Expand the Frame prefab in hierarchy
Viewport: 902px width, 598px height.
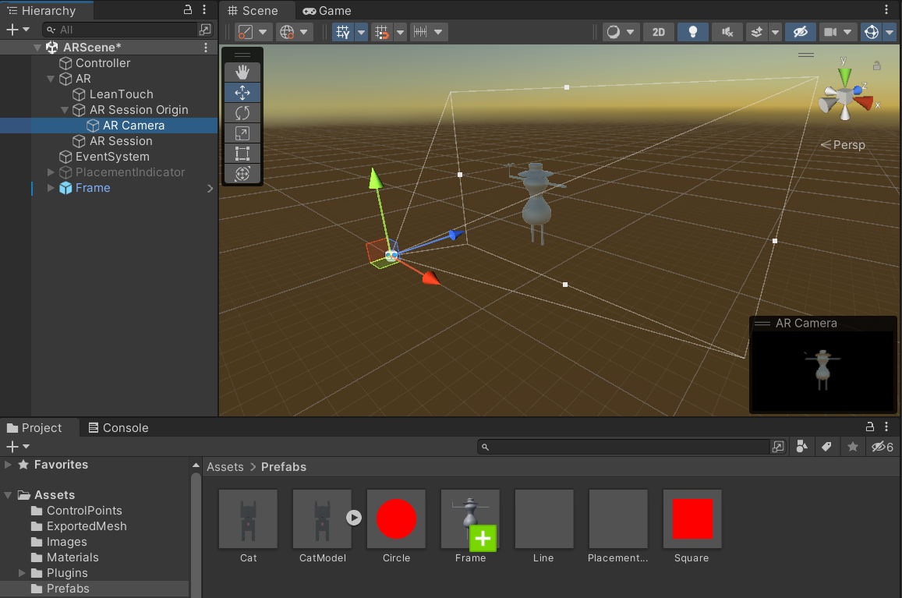coord(51,188)
